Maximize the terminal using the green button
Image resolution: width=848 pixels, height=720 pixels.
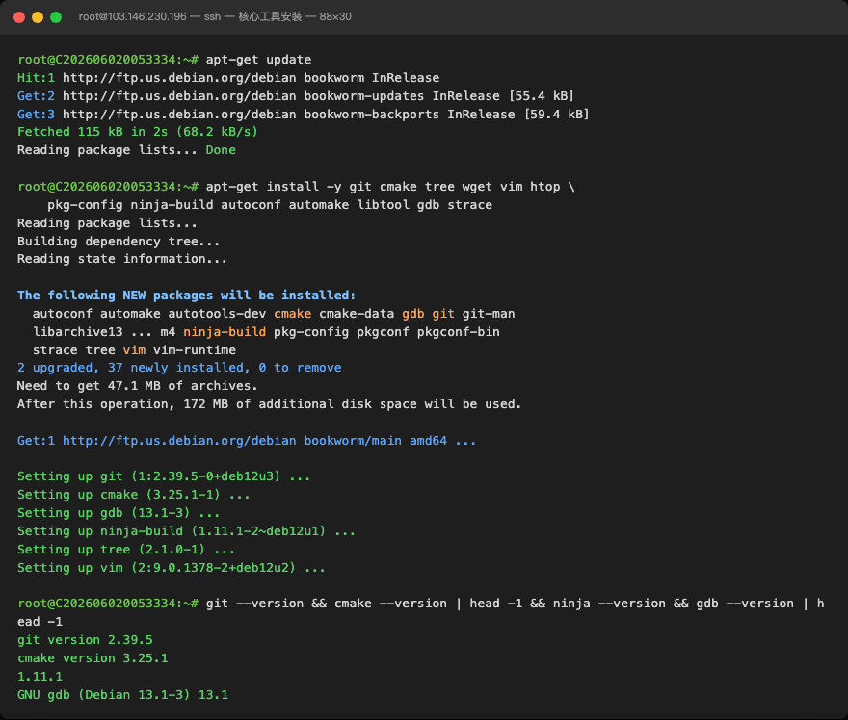click(x=56, y=17)
